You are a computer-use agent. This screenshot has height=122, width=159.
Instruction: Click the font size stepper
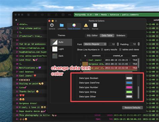[x=118, y=44]
